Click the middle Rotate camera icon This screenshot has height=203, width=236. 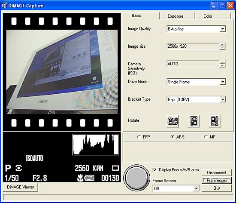[x=194, y=121]
